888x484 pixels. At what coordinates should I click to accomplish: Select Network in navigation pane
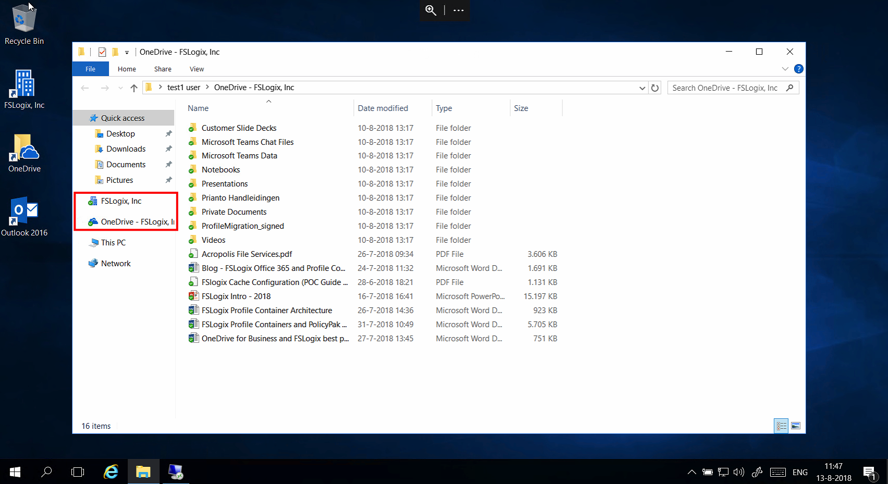pyautogui.click(x=116, y=264)
